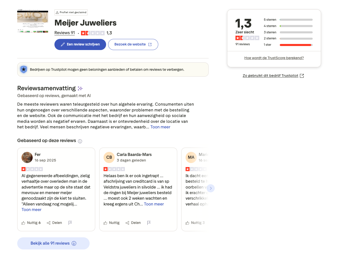Filter reviews by 1 ster
Image resolution: width=338 pixels, height=254 pixels.
(288, 45)
